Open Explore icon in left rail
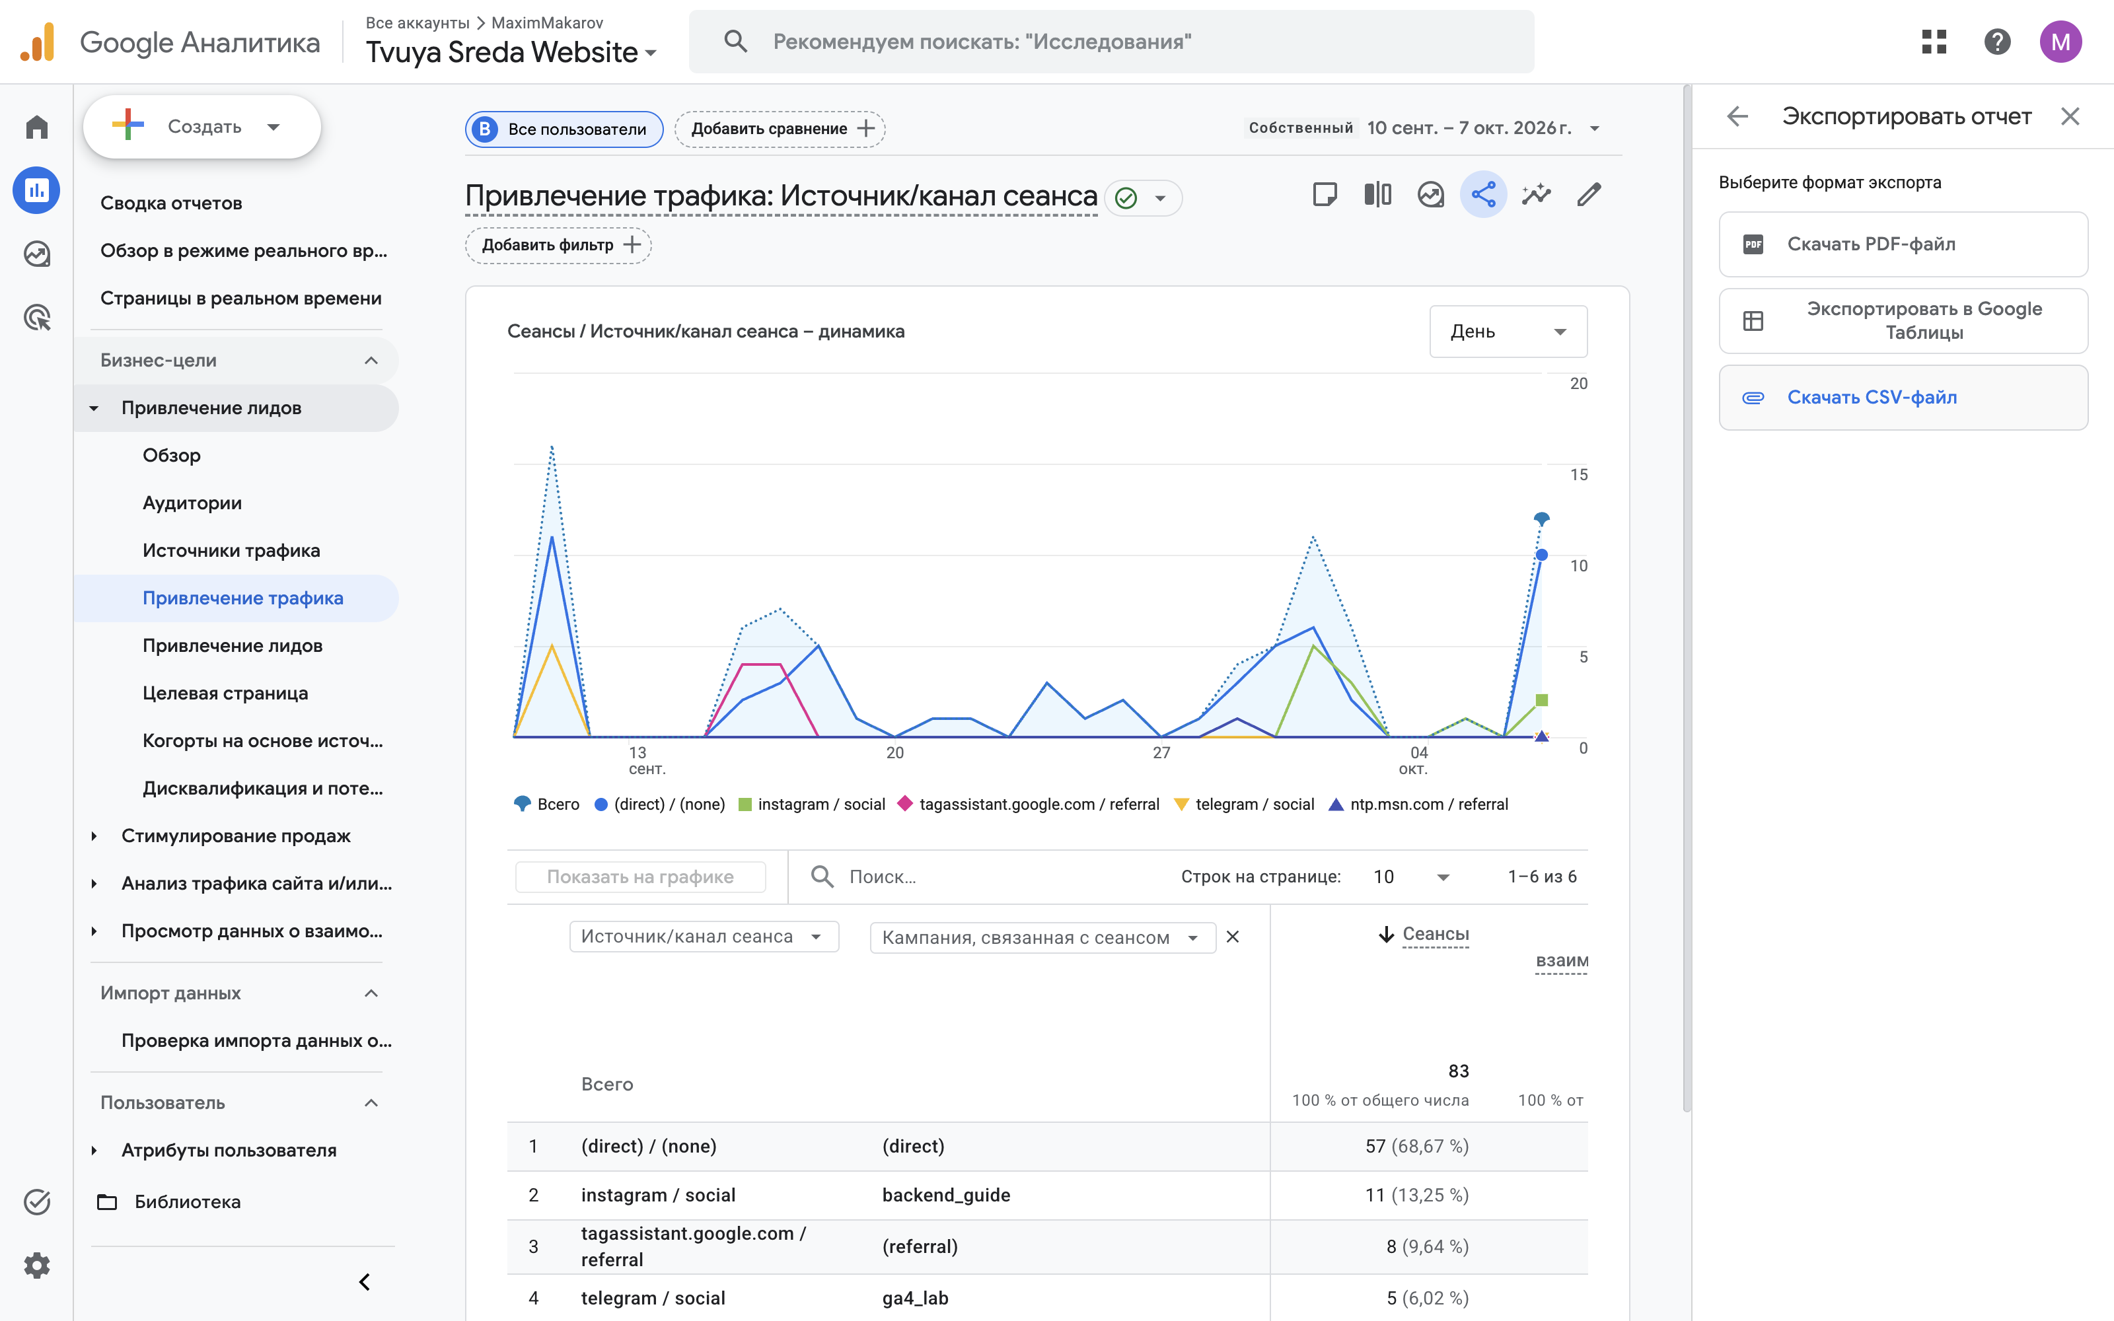The width and height of the screenshot is (2114, 1321). click(x=37, y=254)
